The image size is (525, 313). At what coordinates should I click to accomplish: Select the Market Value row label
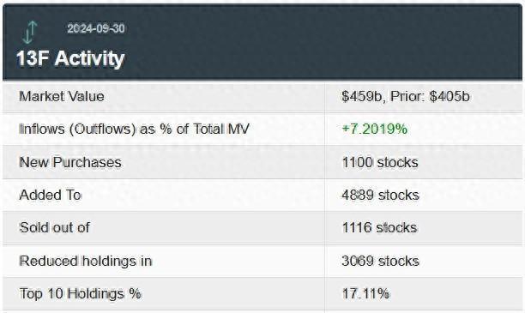point(62,96)
